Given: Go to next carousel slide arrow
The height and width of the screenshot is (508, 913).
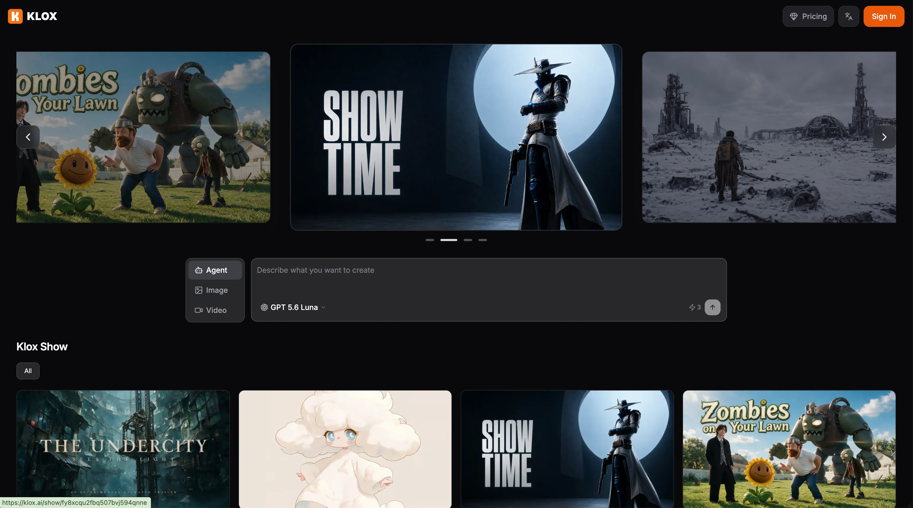Looking at the screenshot, I should point(884,137).
